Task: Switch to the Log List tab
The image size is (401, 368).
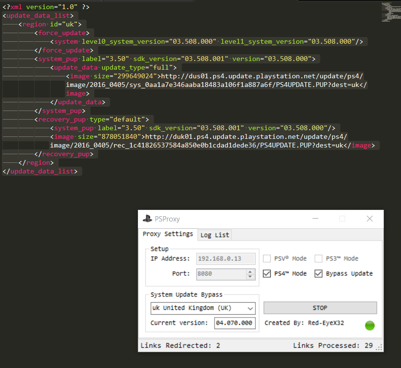Action: coord(214,235)
